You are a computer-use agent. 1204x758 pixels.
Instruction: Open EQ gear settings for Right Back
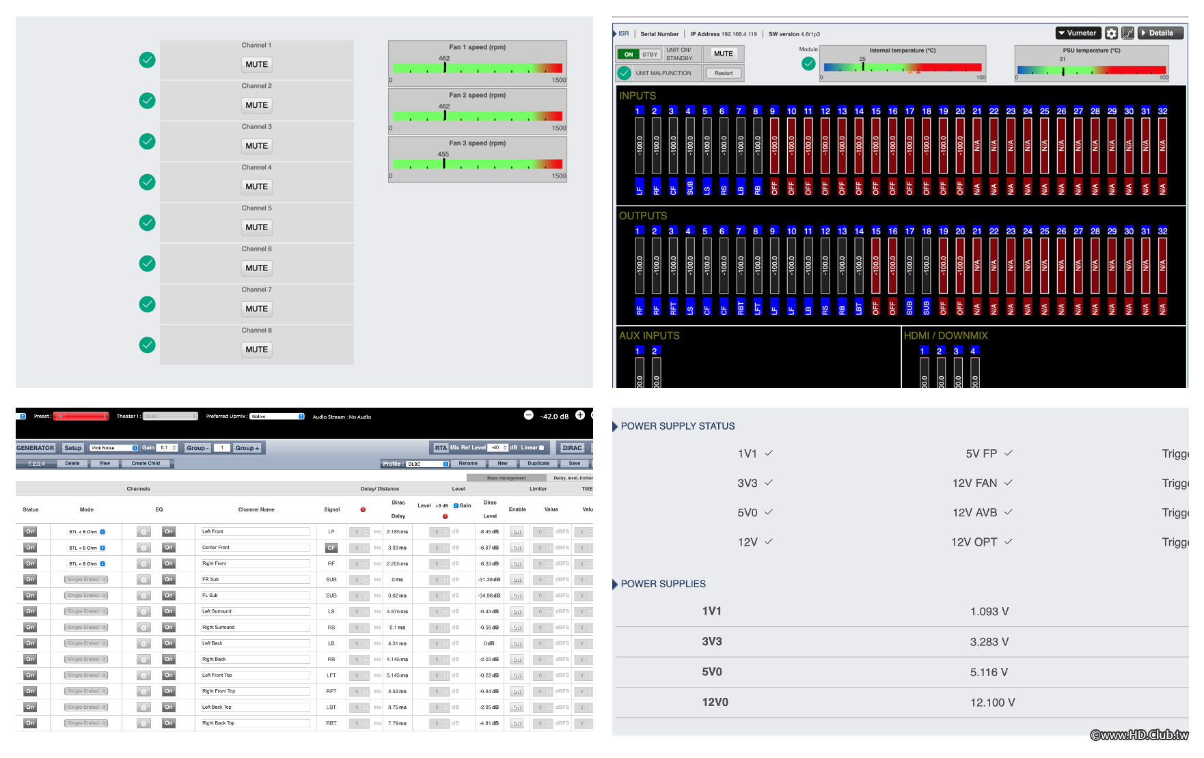coord(143,659)
